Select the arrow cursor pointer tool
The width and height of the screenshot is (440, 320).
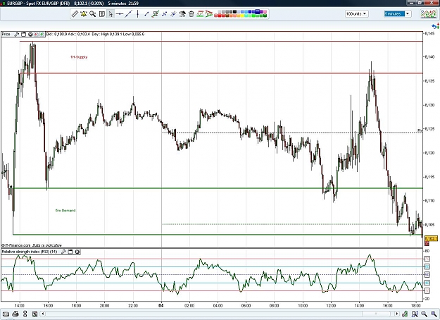[111, 14]
